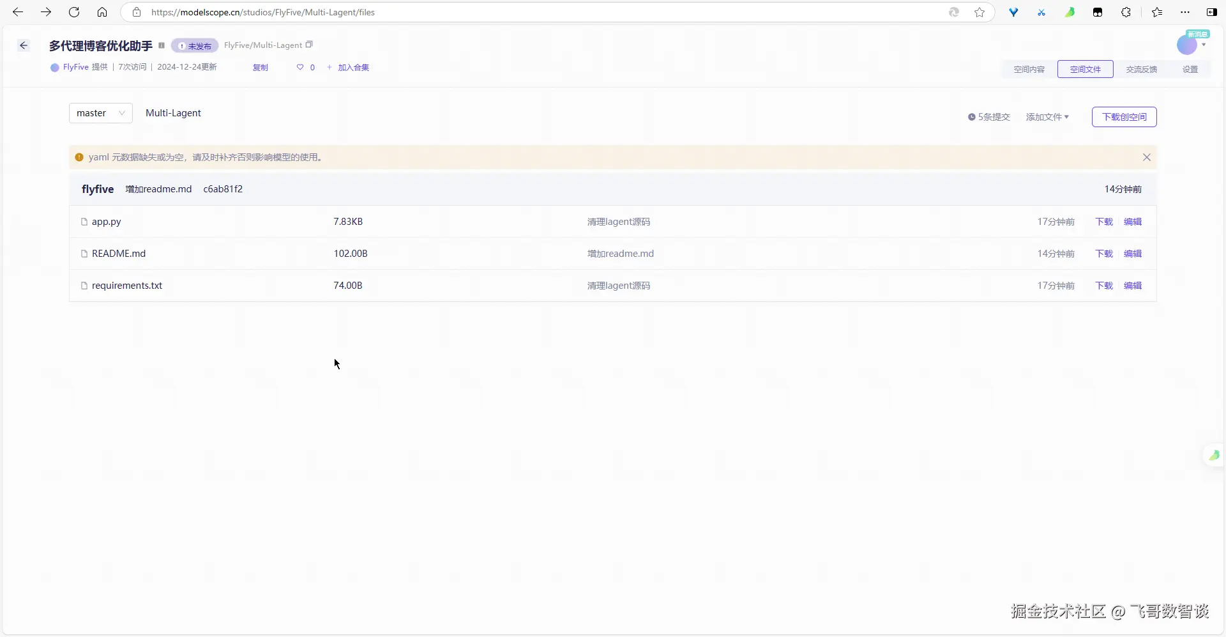Viewport: 1226px width, 637px height.
Task: Click the file icon next to README.md
Action: 84,254
